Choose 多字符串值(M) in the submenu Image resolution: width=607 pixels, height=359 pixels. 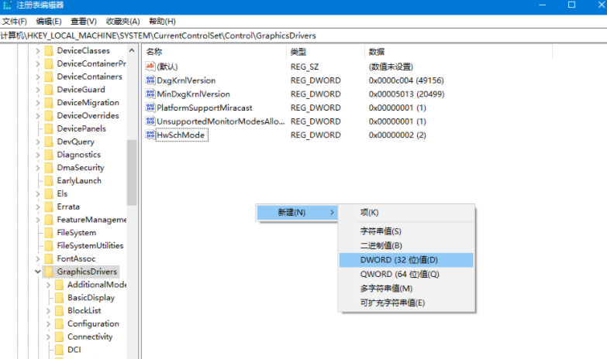click(x=406, y=289)
